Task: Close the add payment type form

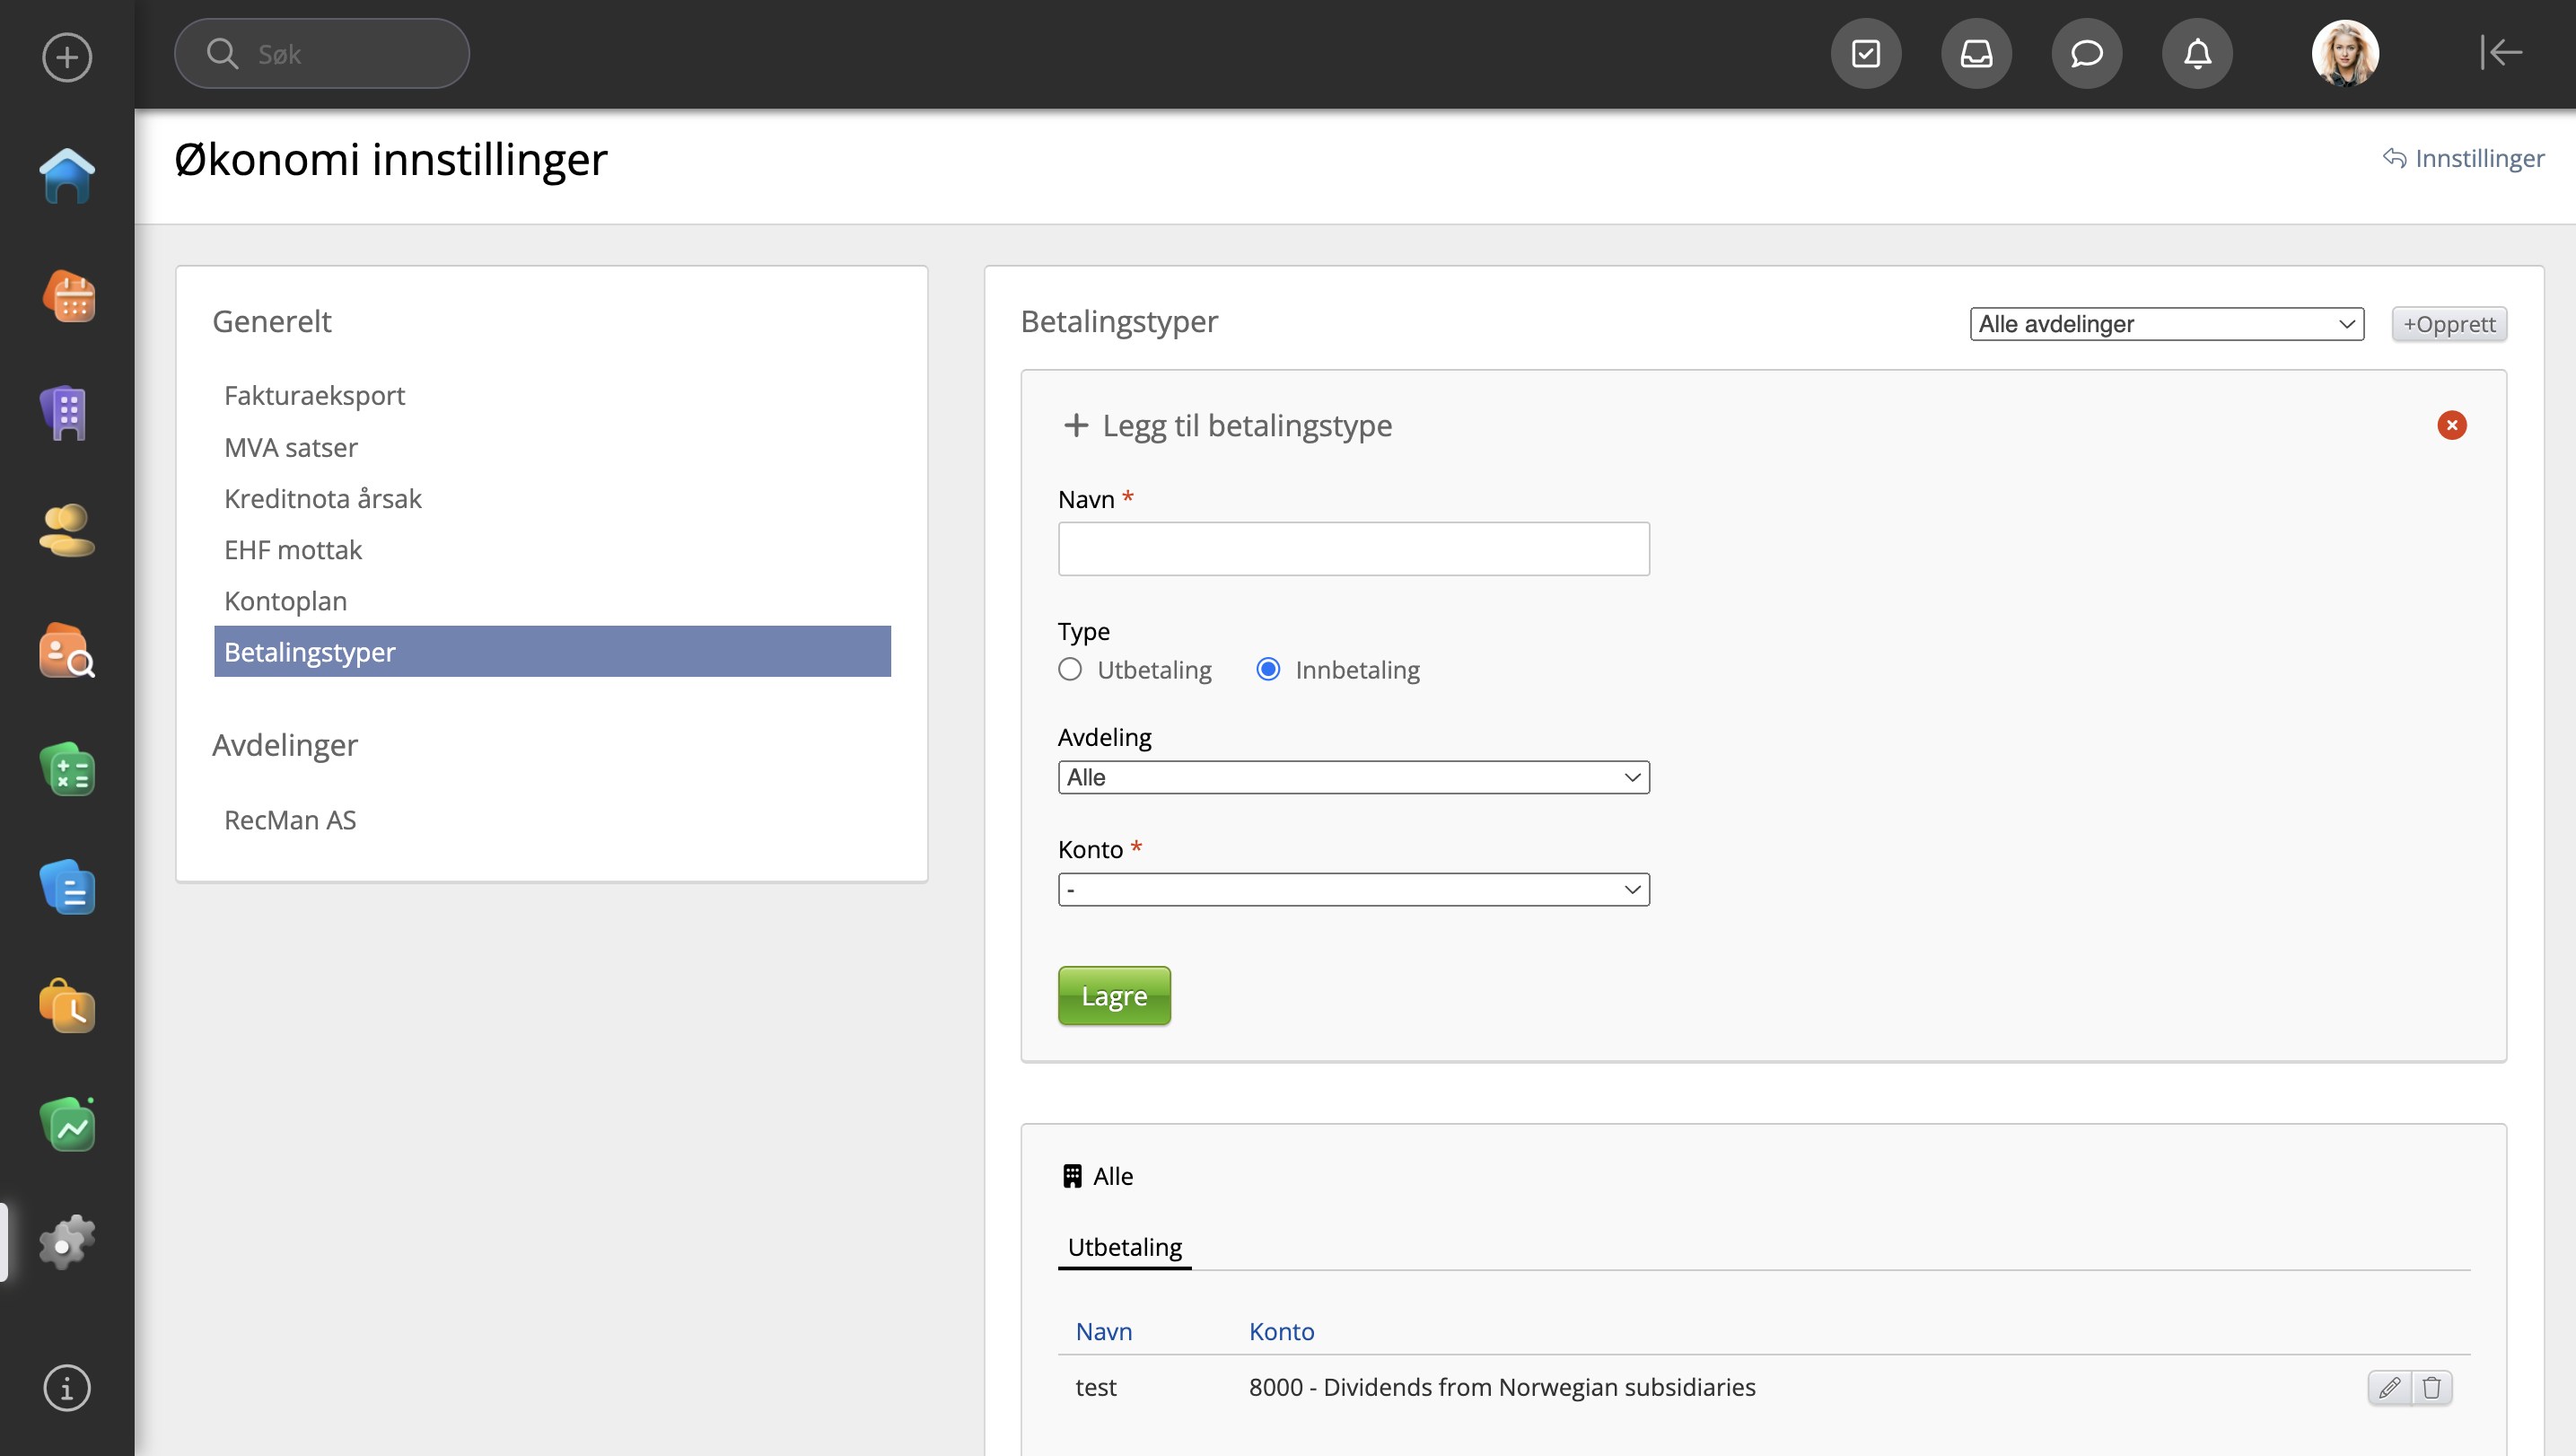Action: click(x=2451, y=425)
